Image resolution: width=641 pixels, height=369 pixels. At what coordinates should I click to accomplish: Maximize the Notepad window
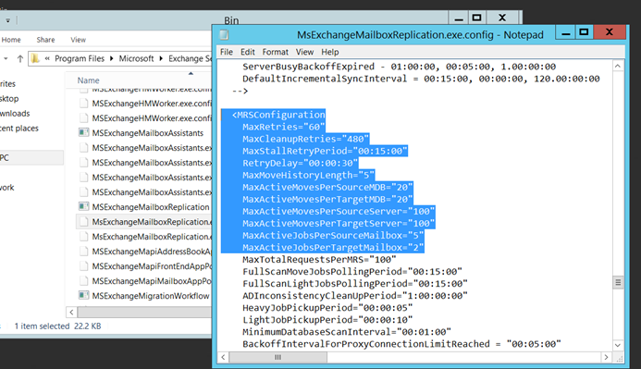click(584, 32)
